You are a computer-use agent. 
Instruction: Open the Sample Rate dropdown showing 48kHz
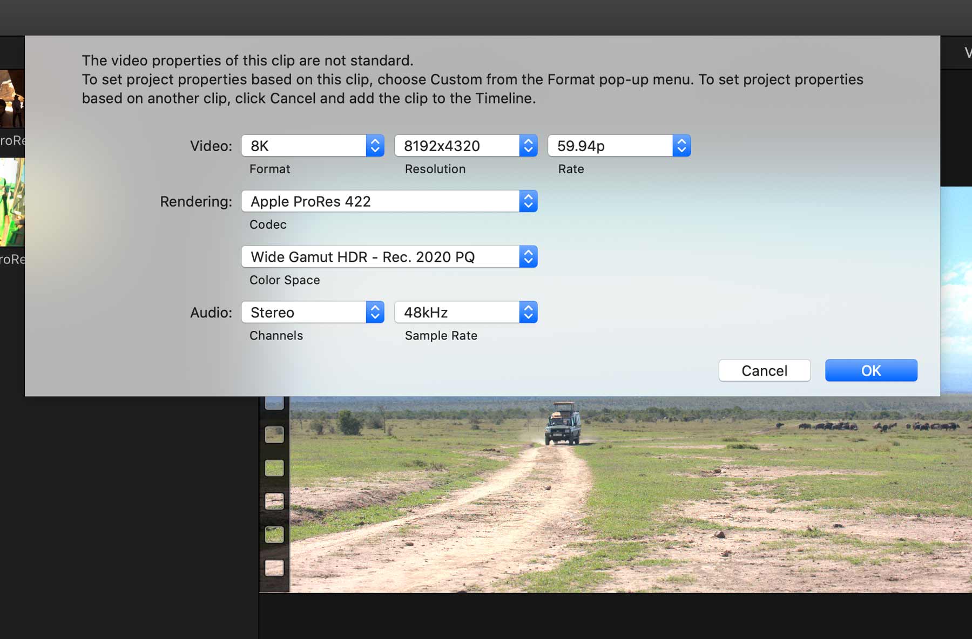466,312
